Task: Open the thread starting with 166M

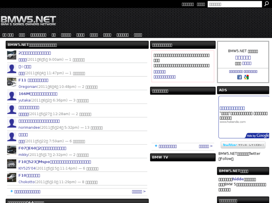Action: pyautogui.click(x=38, y=94)
